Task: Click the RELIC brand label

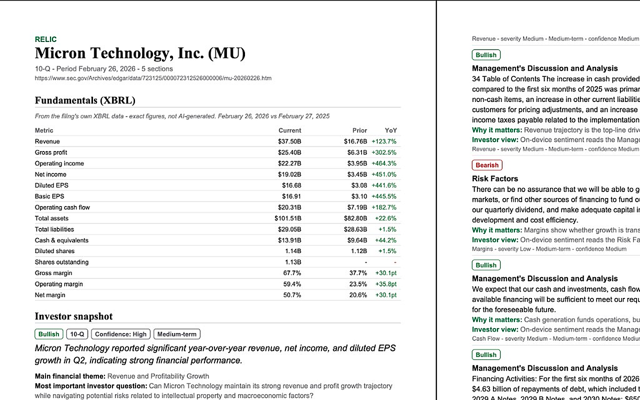Action: tap(45, 39)
